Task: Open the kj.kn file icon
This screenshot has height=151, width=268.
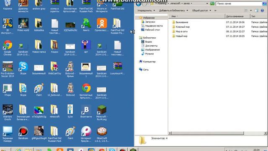Action: pos(70,111)
